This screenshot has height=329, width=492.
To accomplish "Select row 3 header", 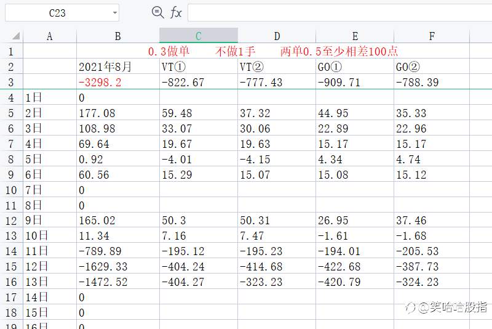I will pos(11,82).
